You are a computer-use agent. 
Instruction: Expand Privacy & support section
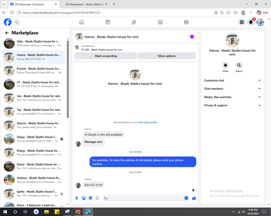pyautogui.click(x=233, y=105)
